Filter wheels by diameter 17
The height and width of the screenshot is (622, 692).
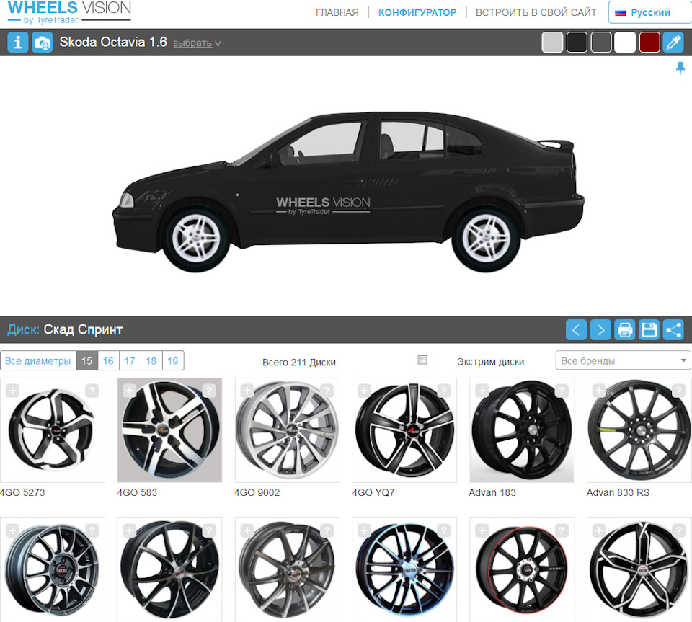pos(130,361)
